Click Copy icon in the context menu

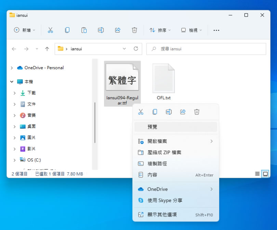[x=155, y=112]
